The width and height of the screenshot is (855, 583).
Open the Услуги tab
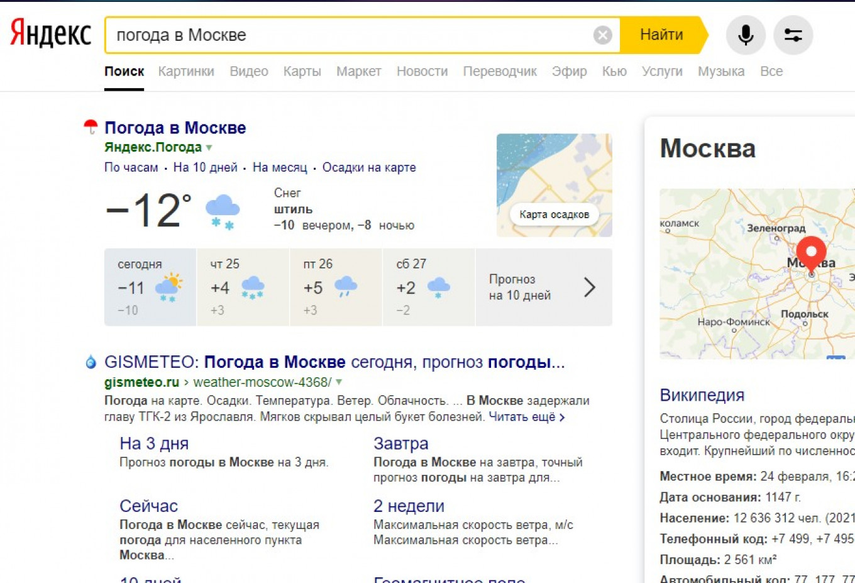[662, 72]
